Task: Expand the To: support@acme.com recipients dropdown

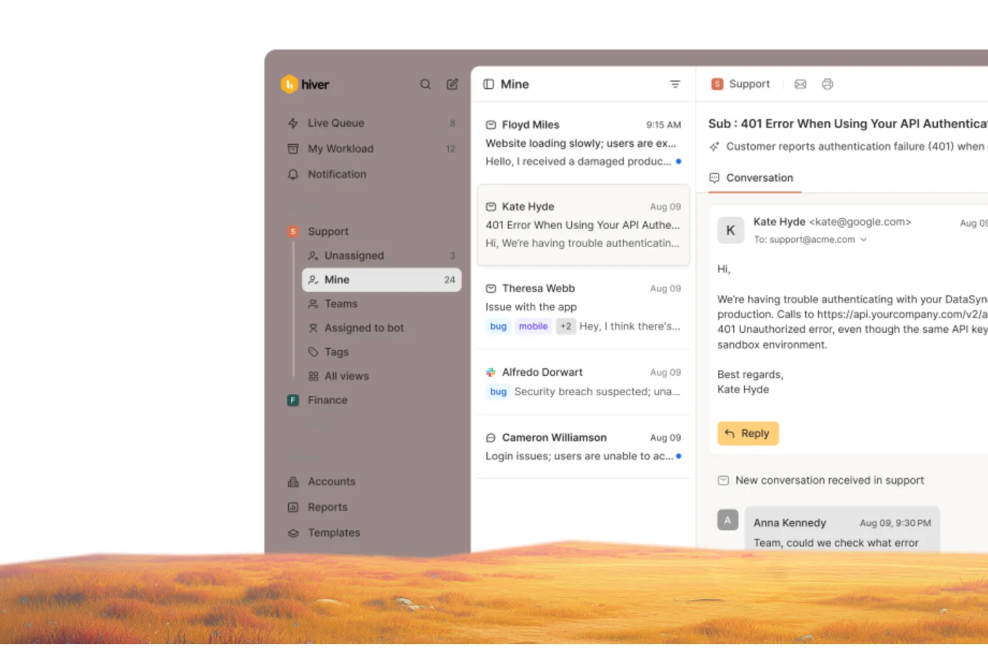Action: click(x=863, y=239)
